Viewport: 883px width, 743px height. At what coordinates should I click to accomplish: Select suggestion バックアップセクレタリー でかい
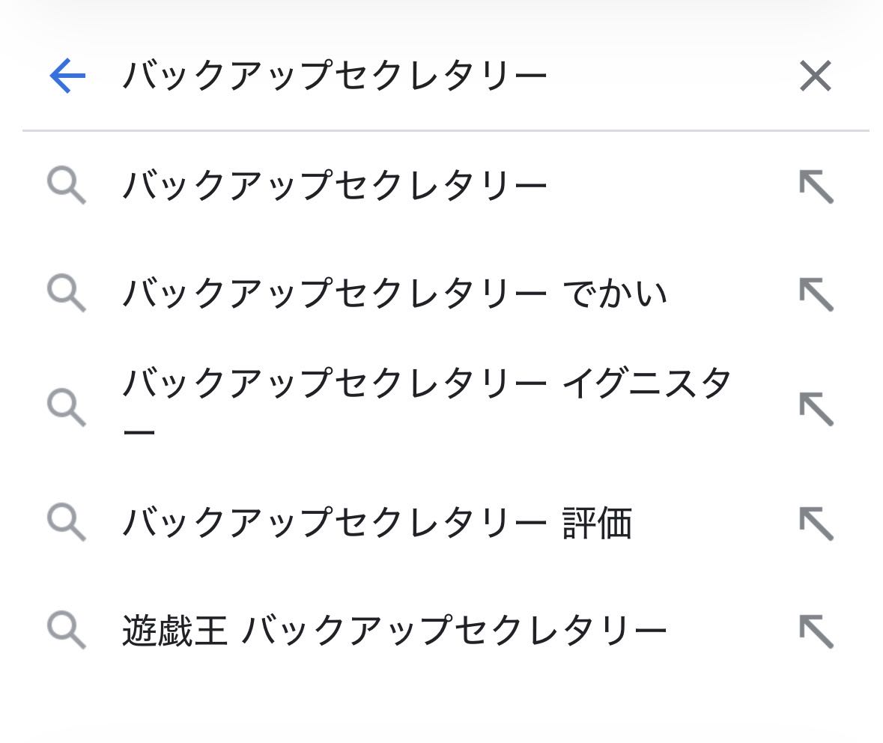tap(394, 293)
